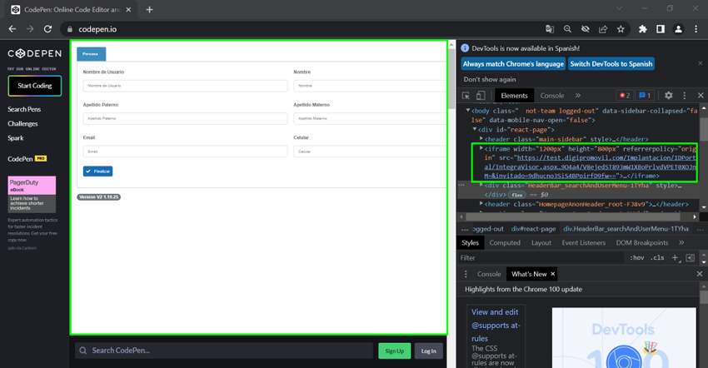Click the Nombre de Usuario input field
The image size is (708, 368).
pos(185,86)
